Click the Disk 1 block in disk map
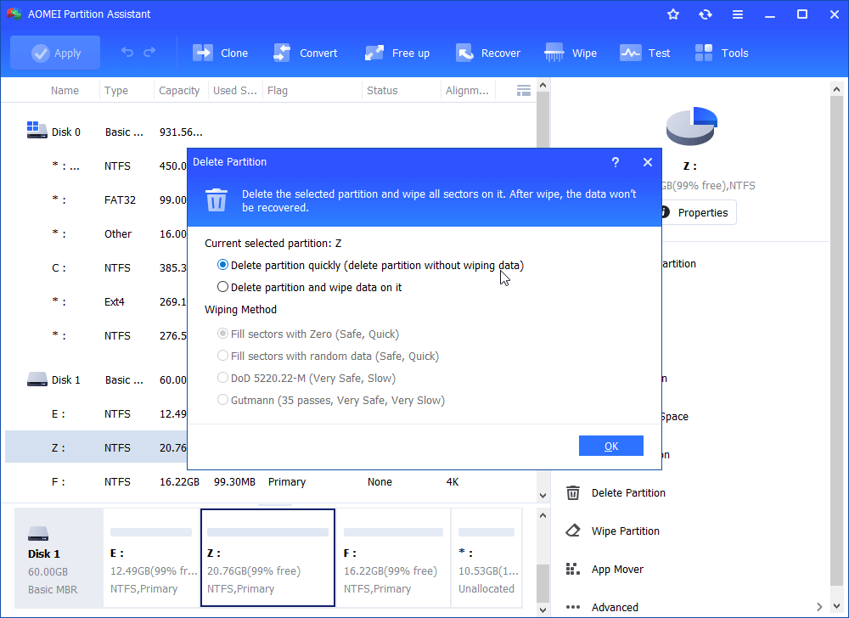 tap(59, 558)
